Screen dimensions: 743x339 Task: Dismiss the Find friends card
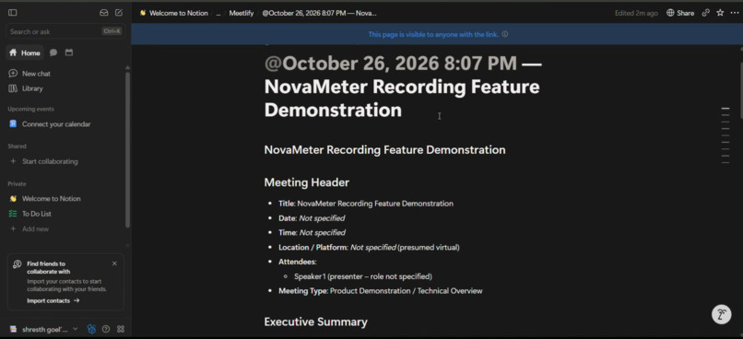tap(114, 263)
